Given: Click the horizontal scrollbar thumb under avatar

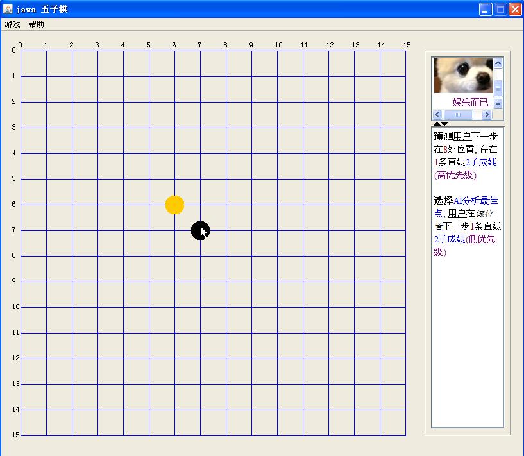Looking at the screenshot, I should (x=458, y=115).
